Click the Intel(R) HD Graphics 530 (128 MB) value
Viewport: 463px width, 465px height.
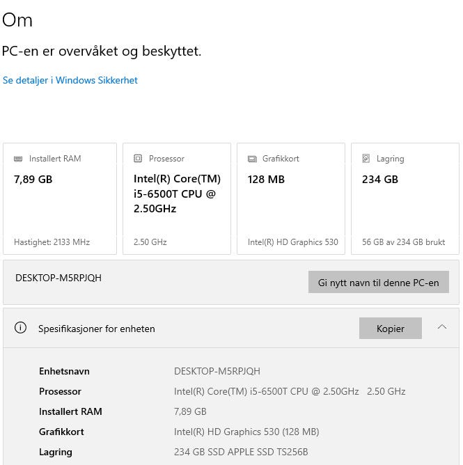[246, 432]
